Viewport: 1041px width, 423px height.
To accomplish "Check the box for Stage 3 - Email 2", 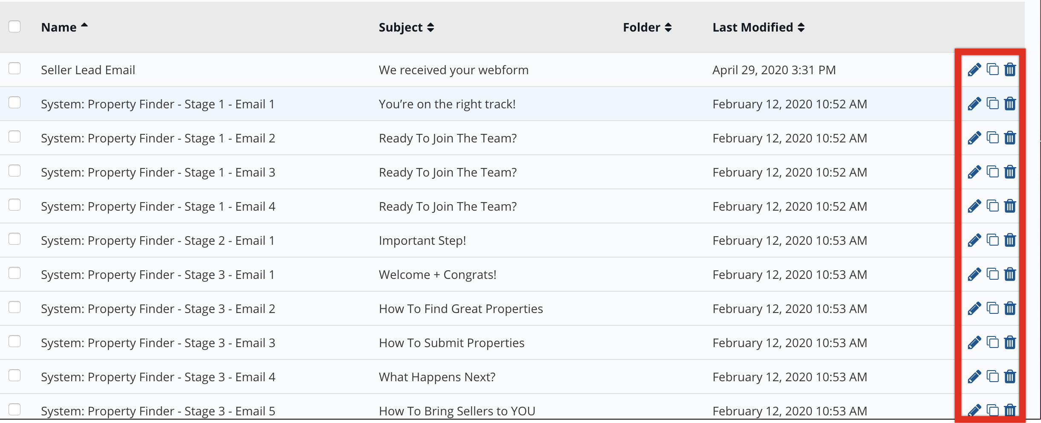I will (x=15, y=307).
